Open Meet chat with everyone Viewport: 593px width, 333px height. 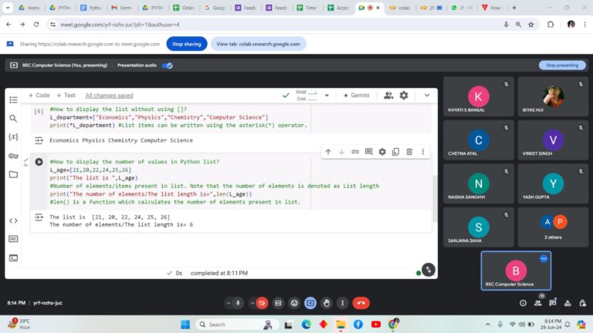click(554, 303)
